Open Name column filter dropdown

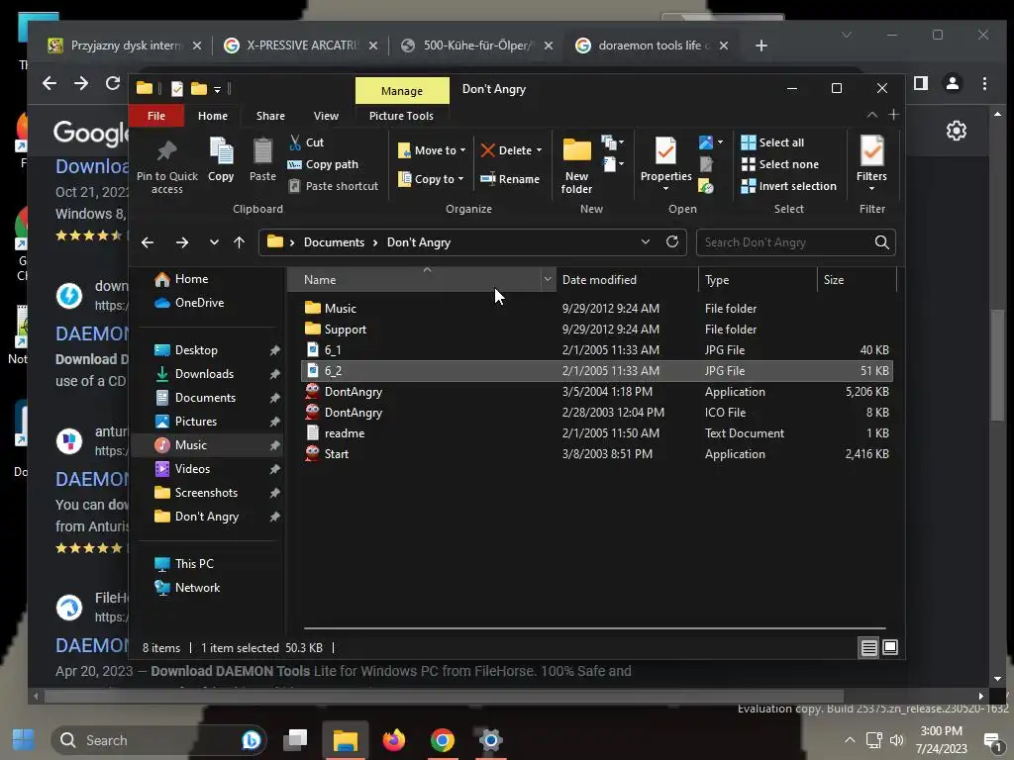point(548,279)
